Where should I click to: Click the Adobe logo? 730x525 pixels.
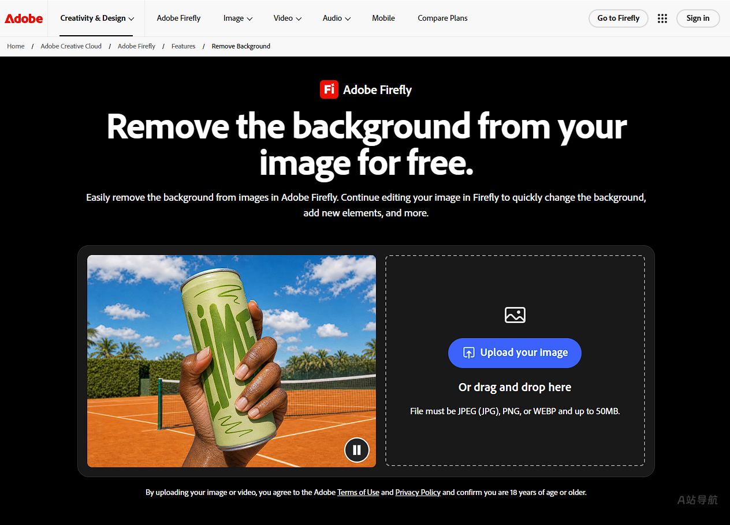[x=24, y=18]
